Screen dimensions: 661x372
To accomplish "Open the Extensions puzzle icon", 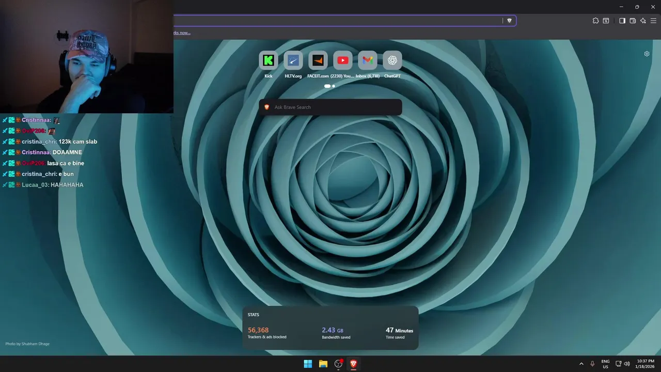I will tap(595, 21).
